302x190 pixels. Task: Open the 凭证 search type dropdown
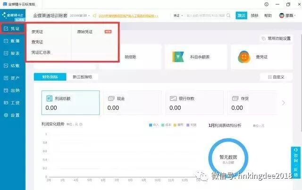(178, 16)
